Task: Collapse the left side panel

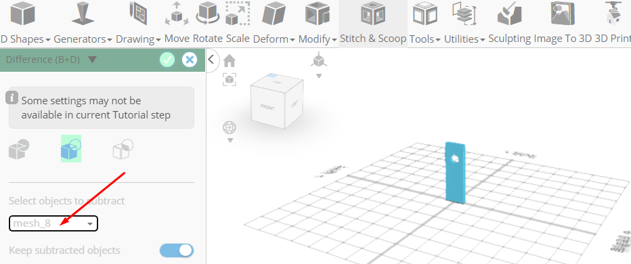Action: (x=211, y=60)
